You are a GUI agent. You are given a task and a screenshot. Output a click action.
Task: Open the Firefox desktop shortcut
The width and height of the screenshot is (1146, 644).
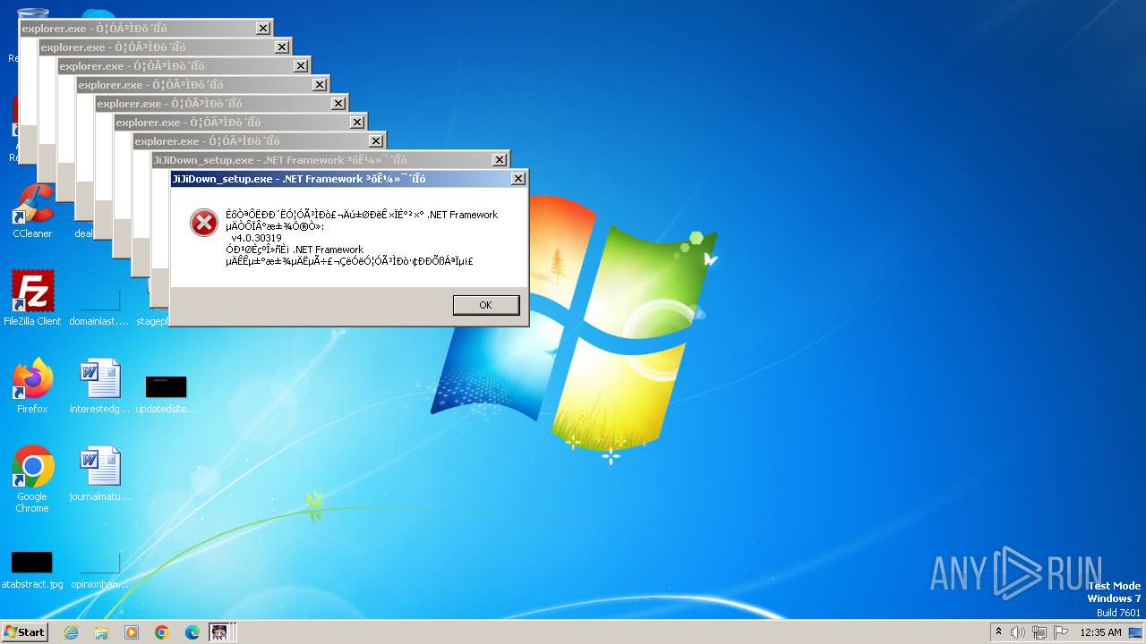pyautogui.click(x=32, y=386)
